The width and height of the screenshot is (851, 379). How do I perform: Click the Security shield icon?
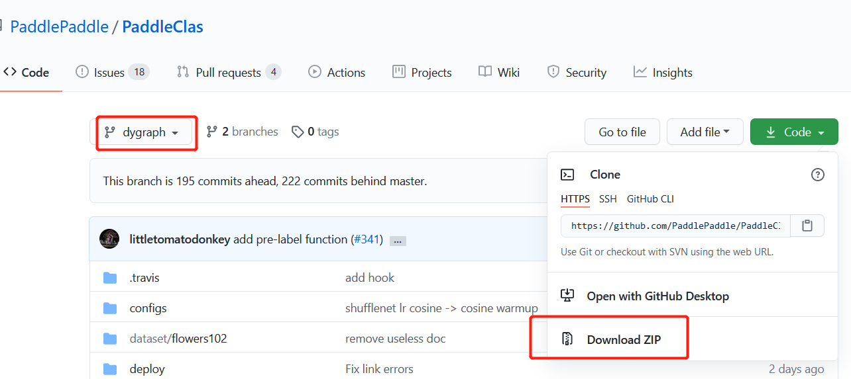[x=553, y=72]
